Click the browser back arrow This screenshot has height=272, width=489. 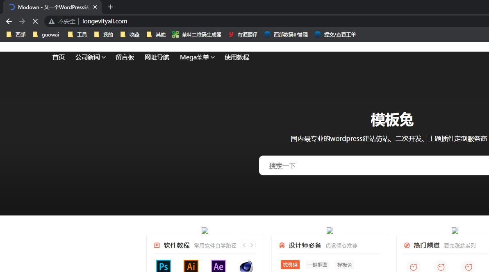point(9,21)
